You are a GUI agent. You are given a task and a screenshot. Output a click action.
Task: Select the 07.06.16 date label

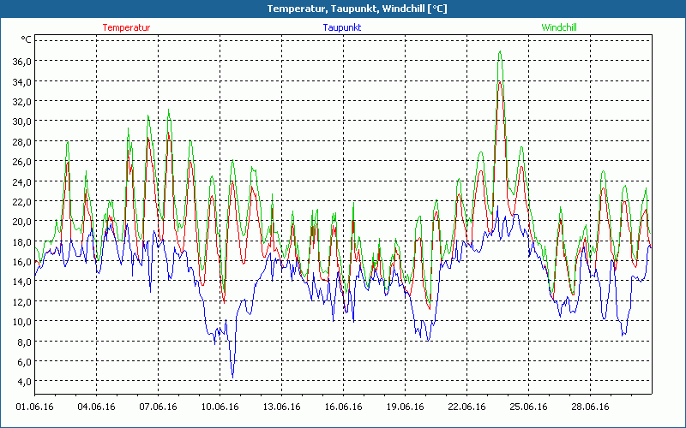point(158,407)
